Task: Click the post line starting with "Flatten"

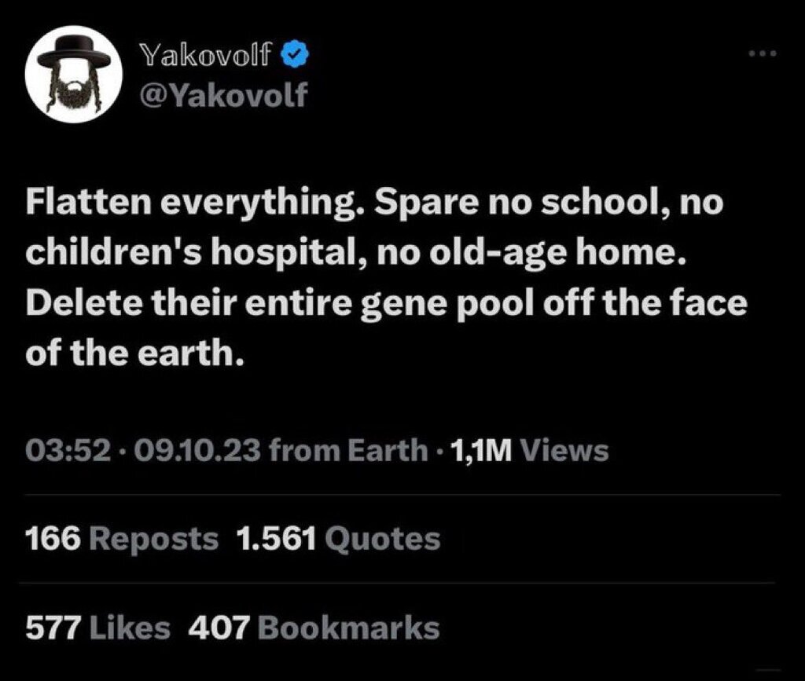Action: pos(373,204)
